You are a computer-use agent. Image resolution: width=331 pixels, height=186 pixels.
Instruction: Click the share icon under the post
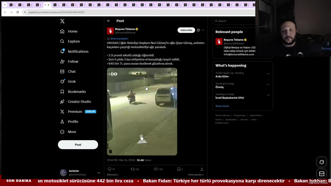(202, 169)
